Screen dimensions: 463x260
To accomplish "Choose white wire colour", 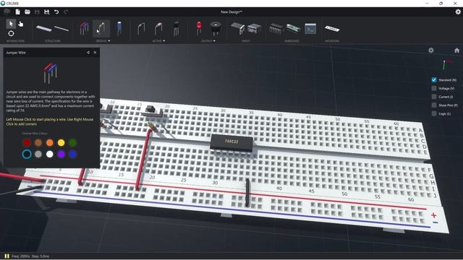I will [50, 154].
